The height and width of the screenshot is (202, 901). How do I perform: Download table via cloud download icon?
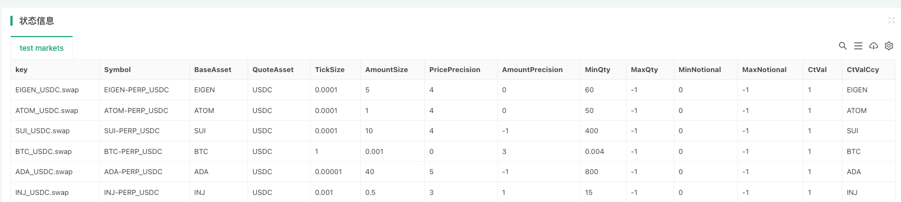874,46
